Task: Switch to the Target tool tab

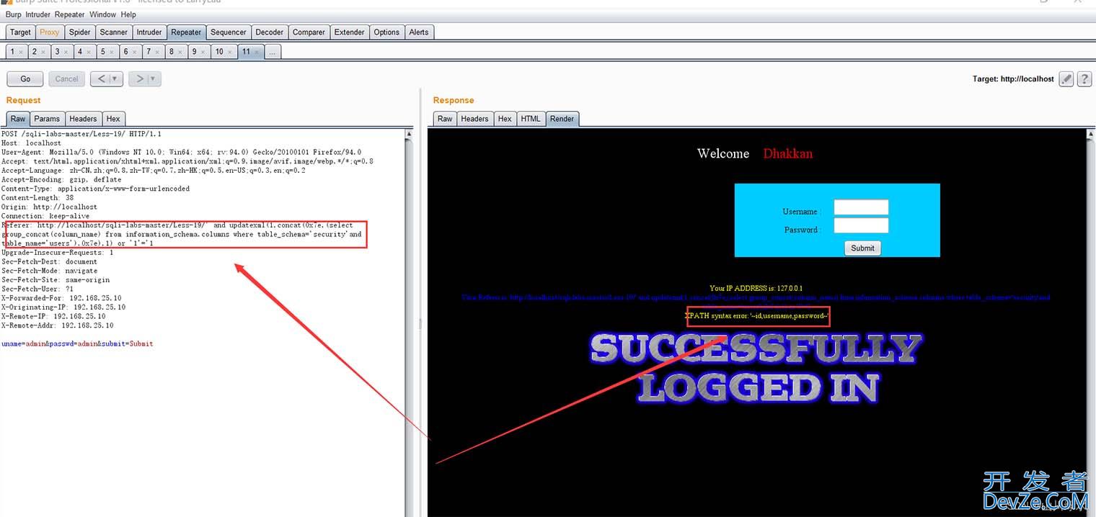Action: tap(20, 32)
